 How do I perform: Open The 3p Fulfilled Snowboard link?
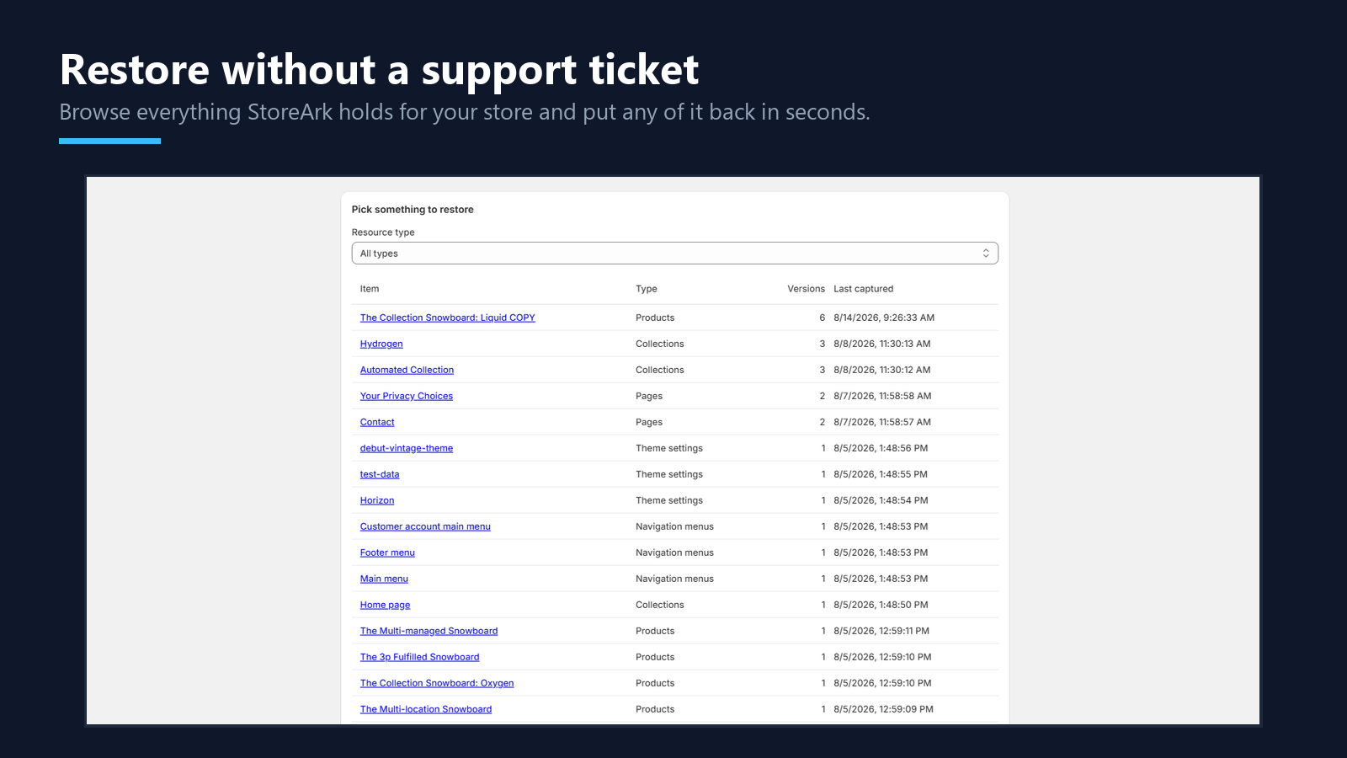pyautogui.click(x=420, y=657)
